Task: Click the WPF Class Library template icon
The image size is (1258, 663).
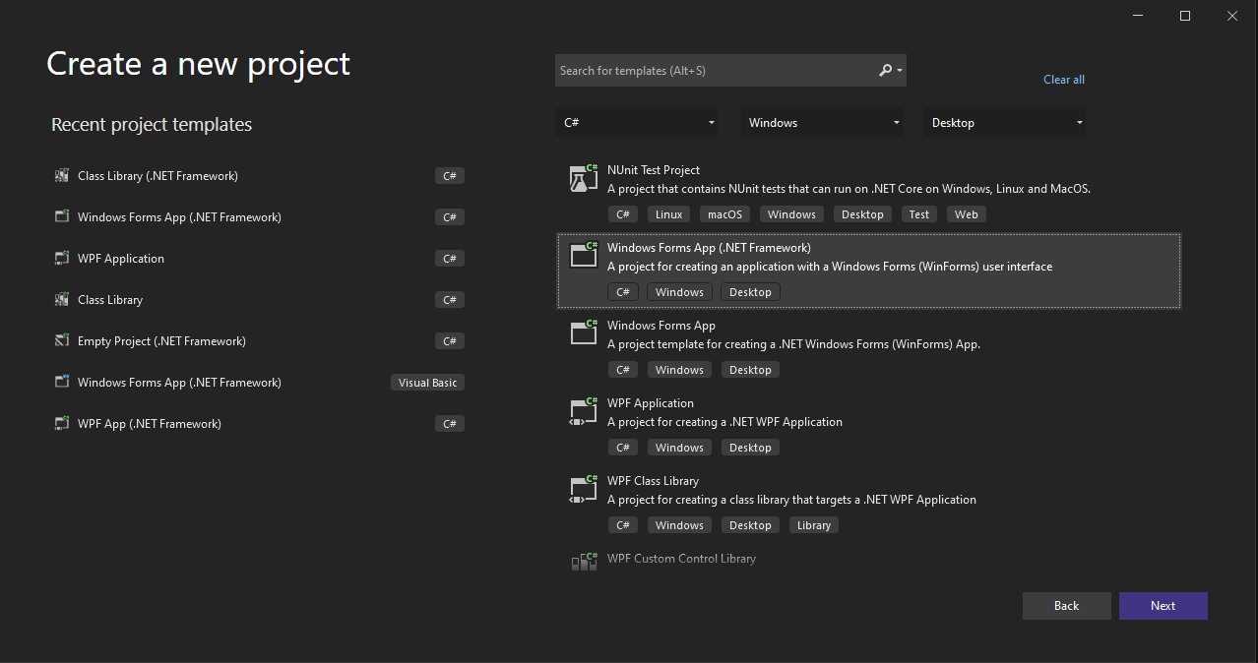Action: pos(585,489)
